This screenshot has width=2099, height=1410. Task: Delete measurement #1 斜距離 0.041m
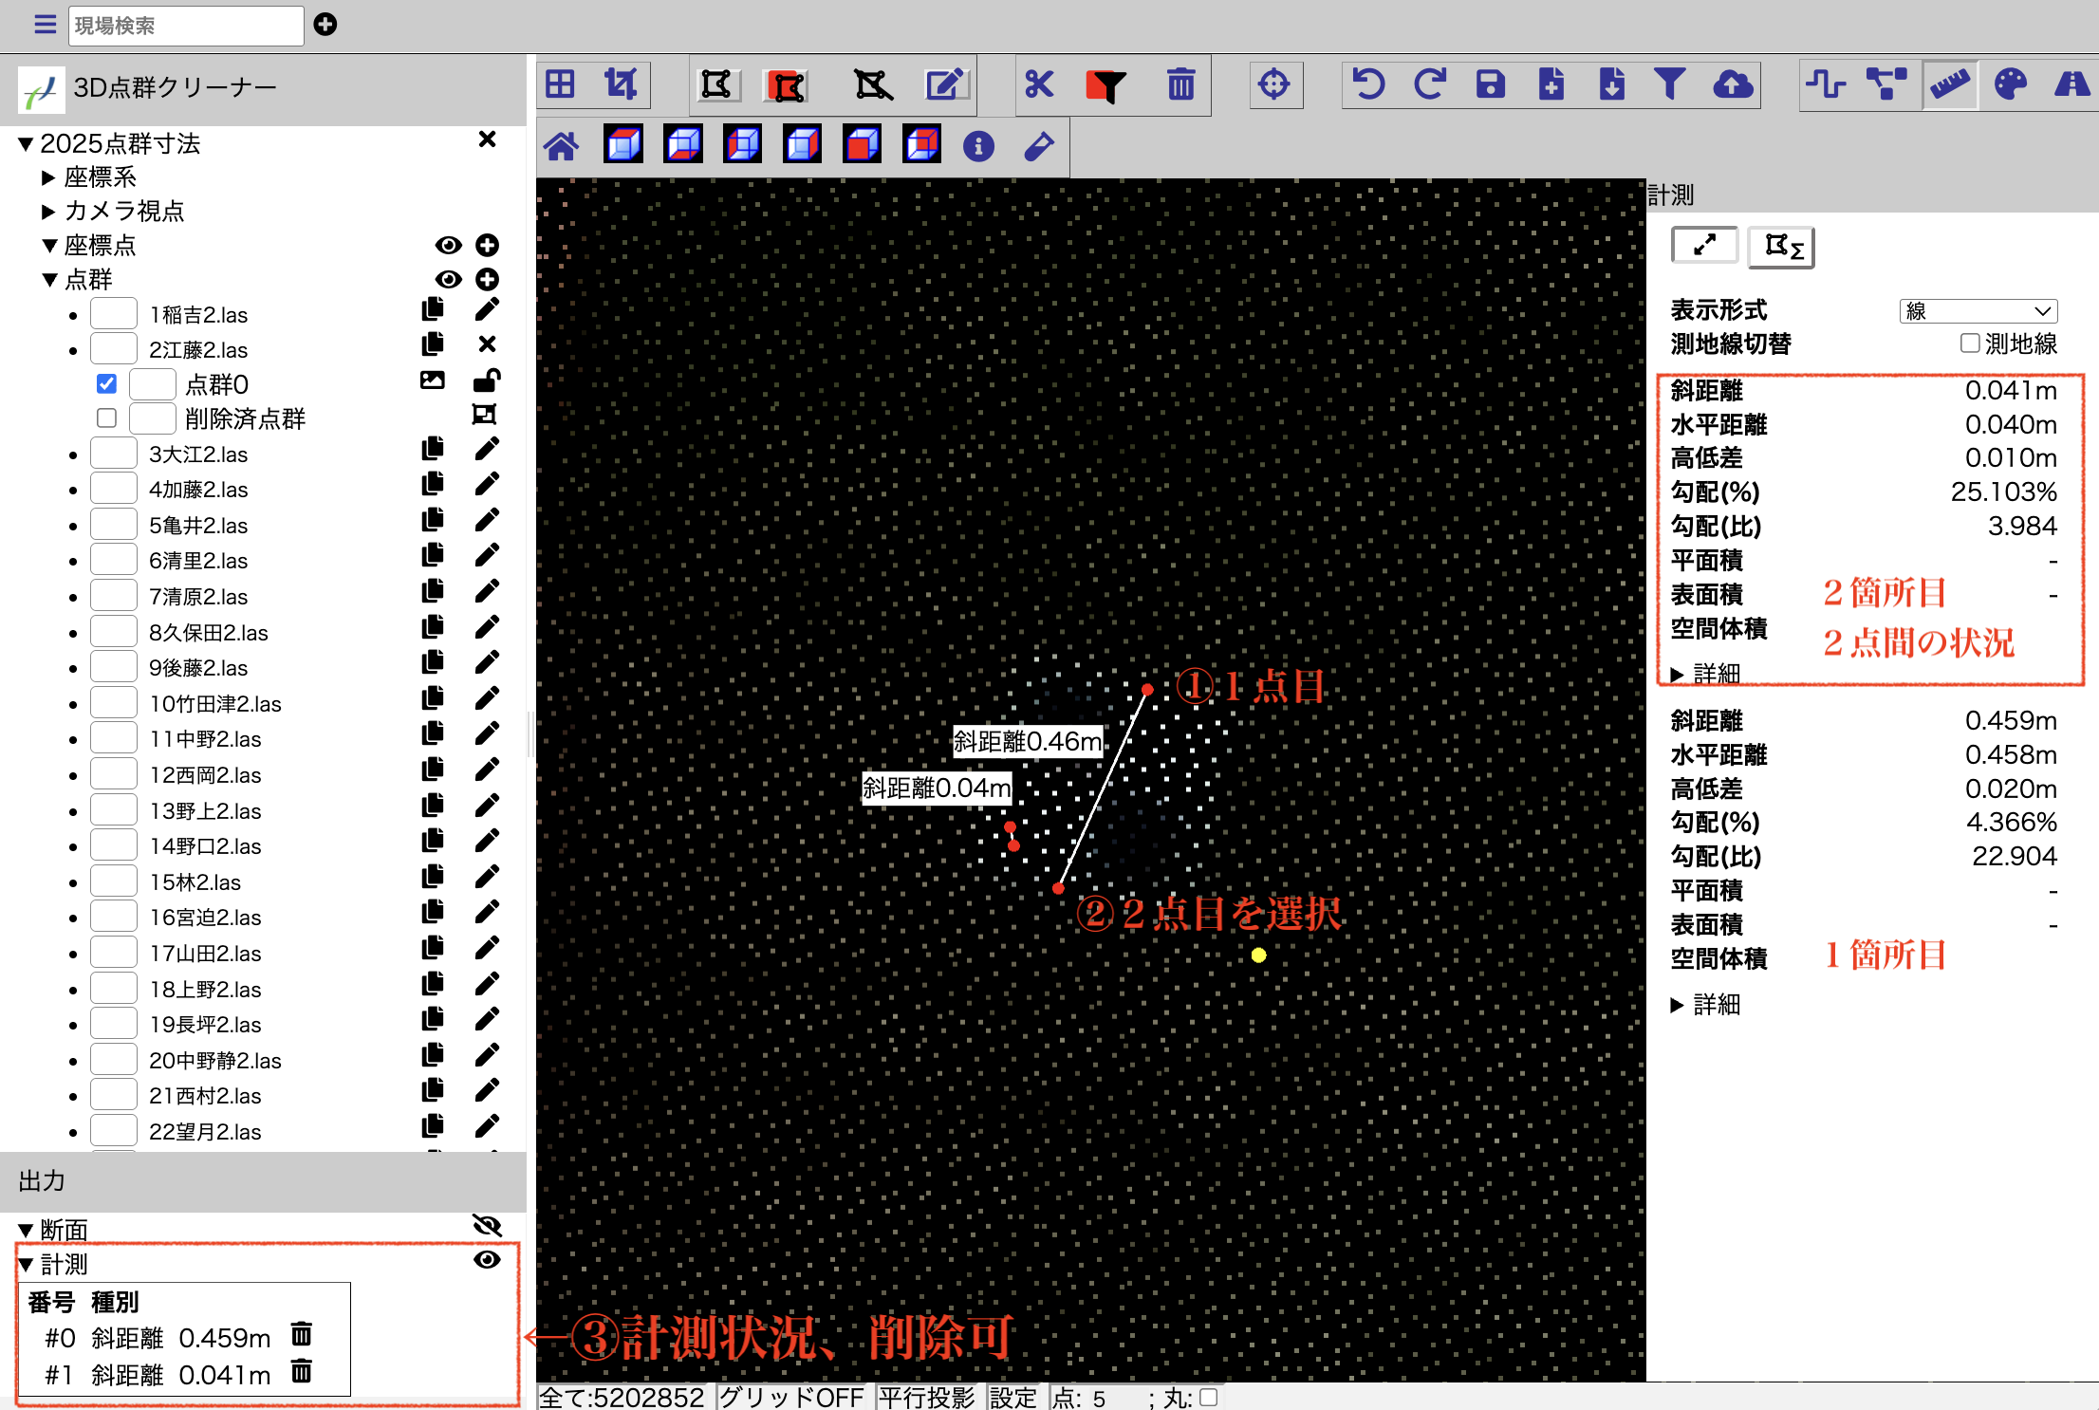click(x=302, y=1371)
